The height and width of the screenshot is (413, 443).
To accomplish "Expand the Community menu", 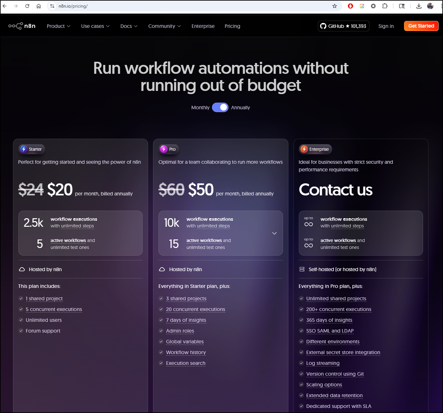I will (164, 26).
